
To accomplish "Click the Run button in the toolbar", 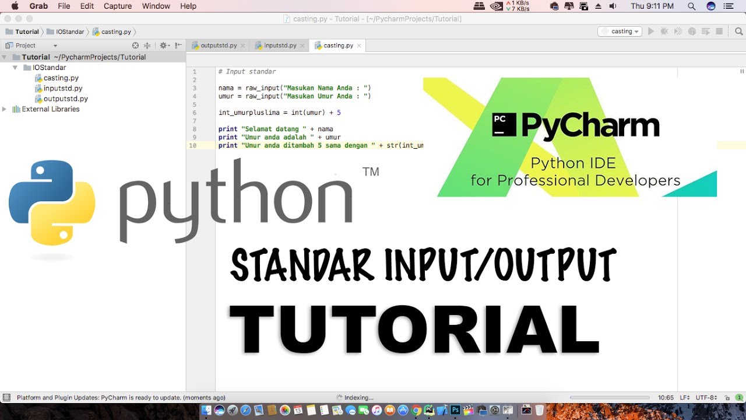I will [651, 32].
